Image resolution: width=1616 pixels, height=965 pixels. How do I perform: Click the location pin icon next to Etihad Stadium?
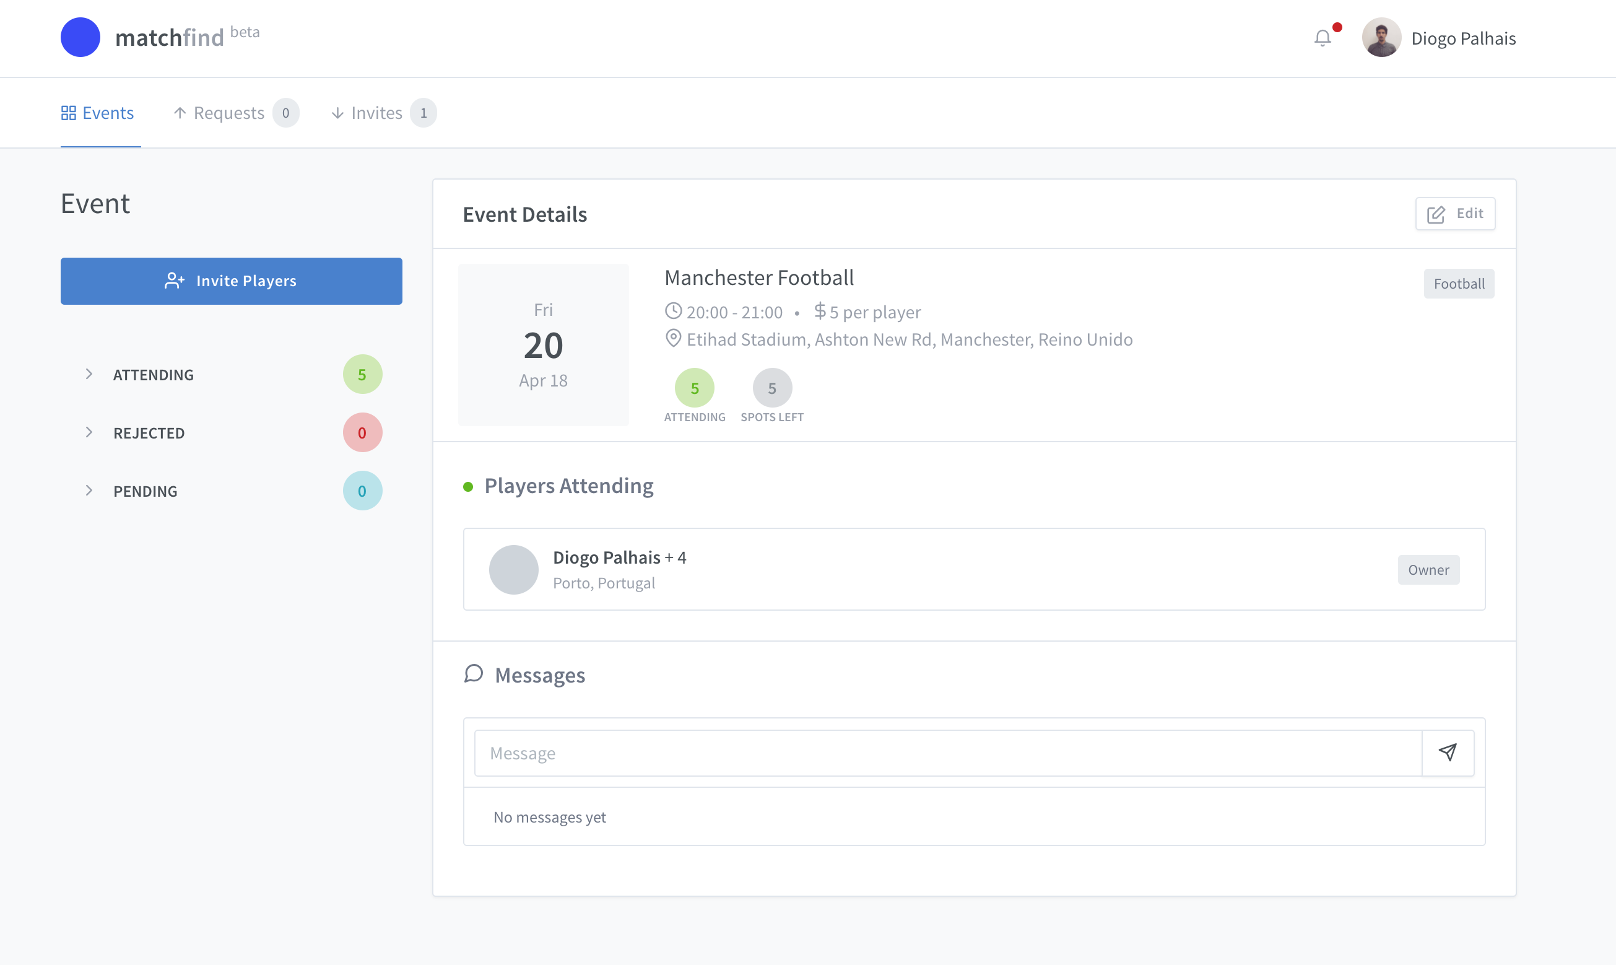(673, 338)
